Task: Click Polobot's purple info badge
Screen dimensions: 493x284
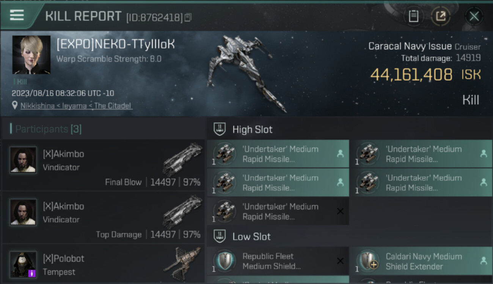Action: point(32,273)
